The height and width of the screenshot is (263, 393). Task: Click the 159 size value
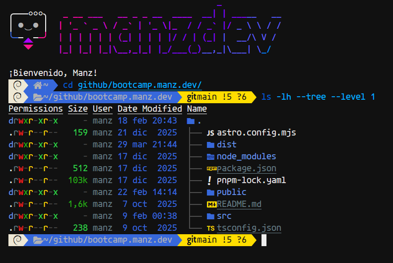click(80, 132)
